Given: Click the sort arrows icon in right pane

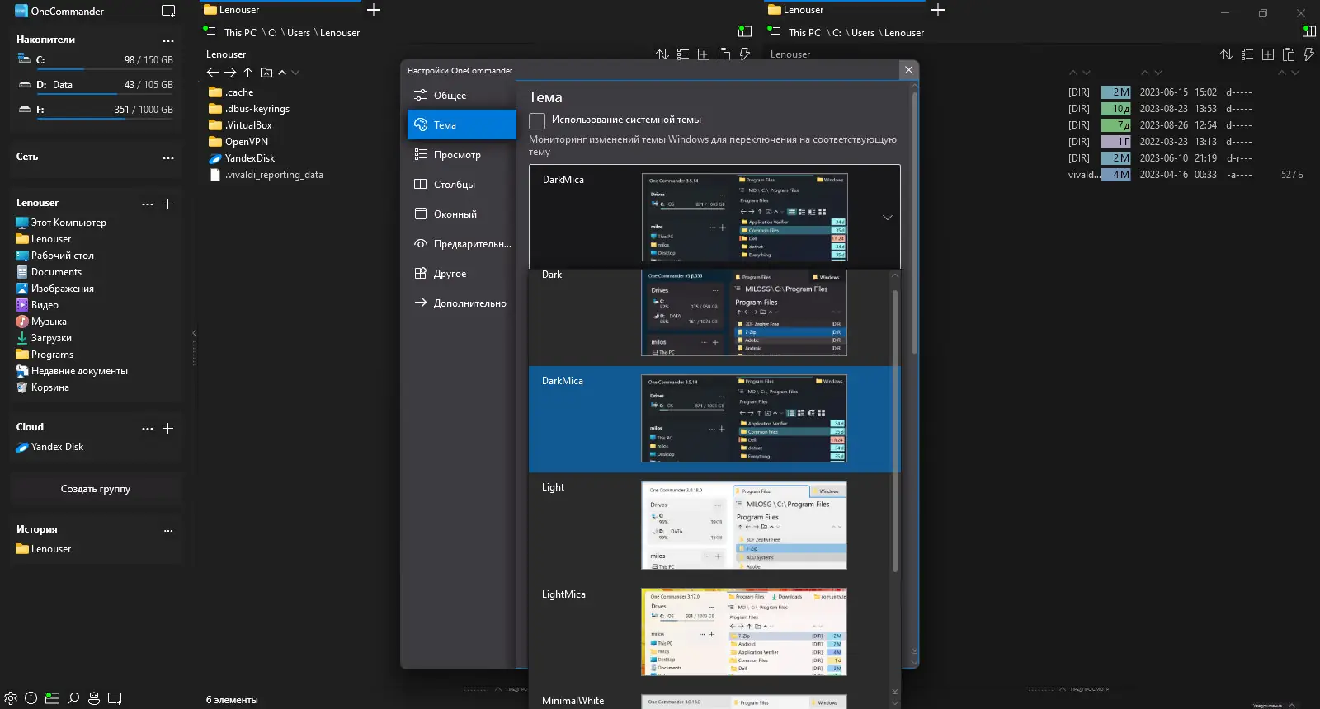Looking at the screenshot, I should (x=1227, y=54).
